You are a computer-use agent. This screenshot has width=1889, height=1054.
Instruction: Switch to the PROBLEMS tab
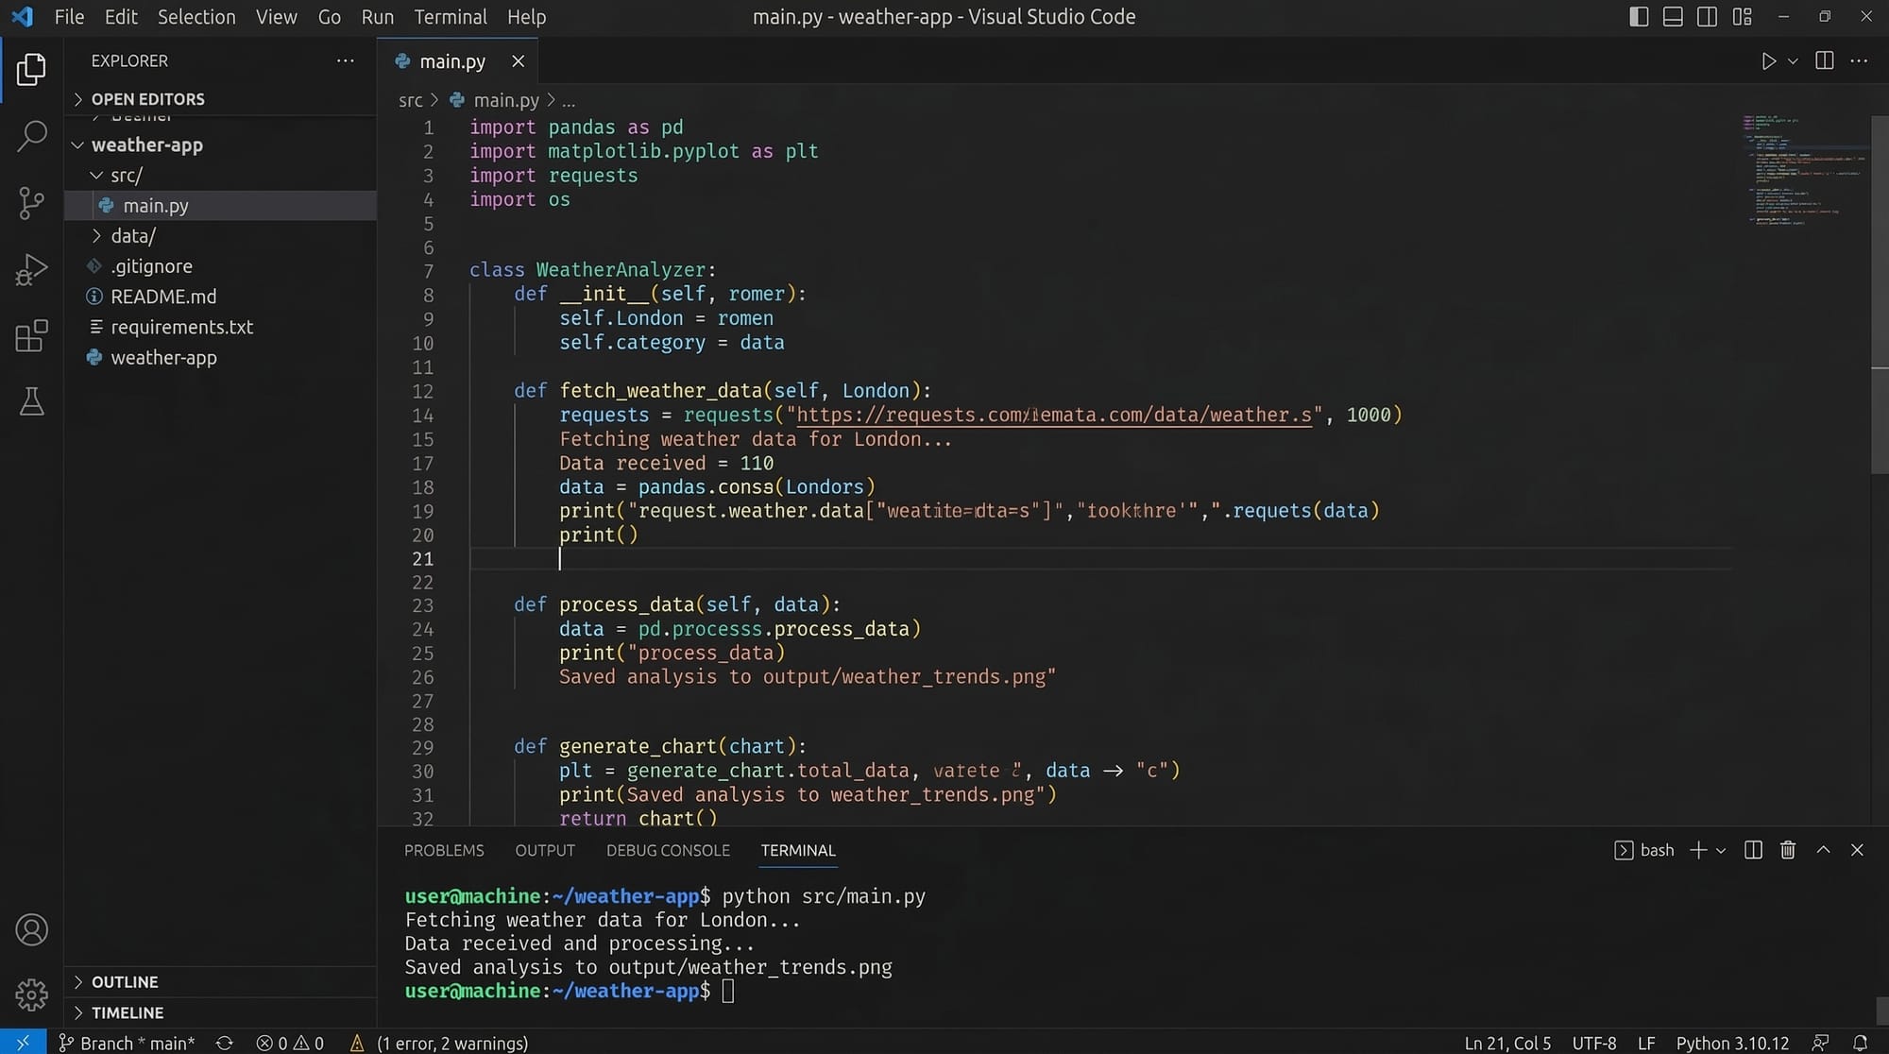[444, 850]
